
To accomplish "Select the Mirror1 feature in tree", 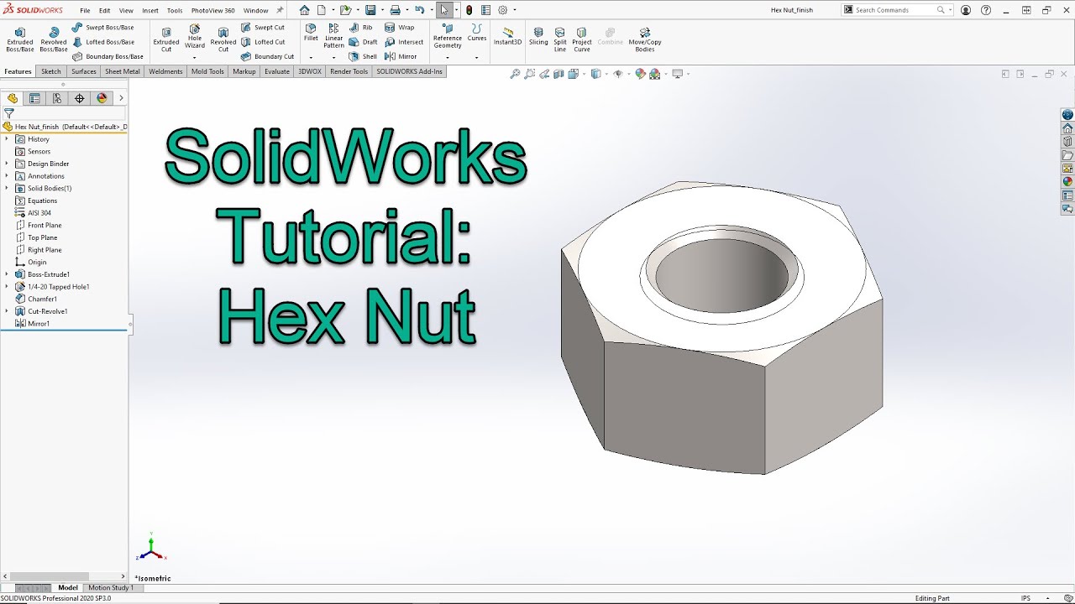I will pyautogui.click(x=33, y=324).
